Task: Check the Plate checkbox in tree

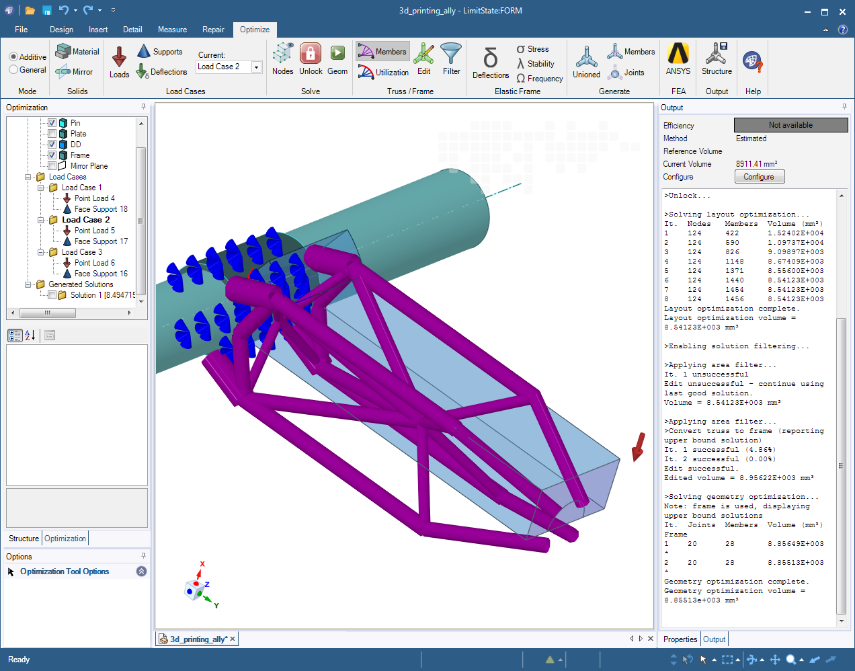Action: point(52,134)
